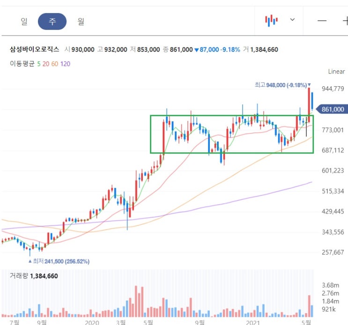Toggle the 120-period moving average

pos(65,64)
